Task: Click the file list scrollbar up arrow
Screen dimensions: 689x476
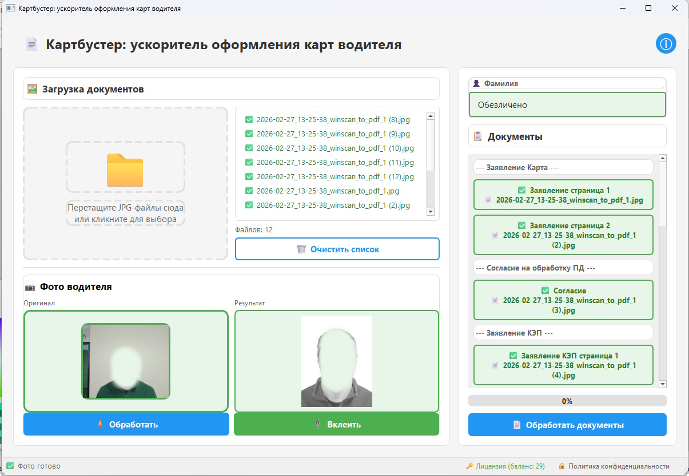Action: 431,116
